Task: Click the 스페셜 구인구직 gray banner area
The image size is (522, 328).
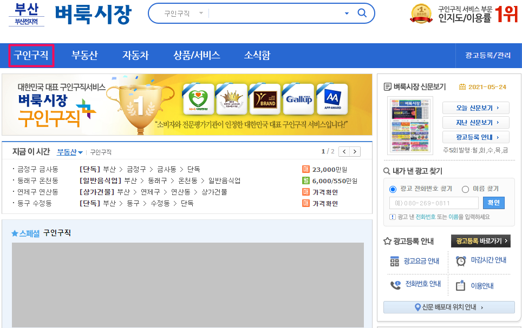Action: point(188,285)
